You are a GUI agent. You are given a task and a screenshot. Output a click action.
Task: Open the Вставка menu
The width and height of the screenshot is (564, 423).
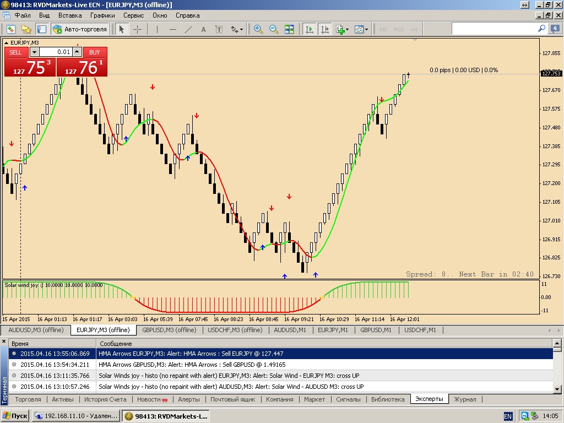tap(70, 15)
